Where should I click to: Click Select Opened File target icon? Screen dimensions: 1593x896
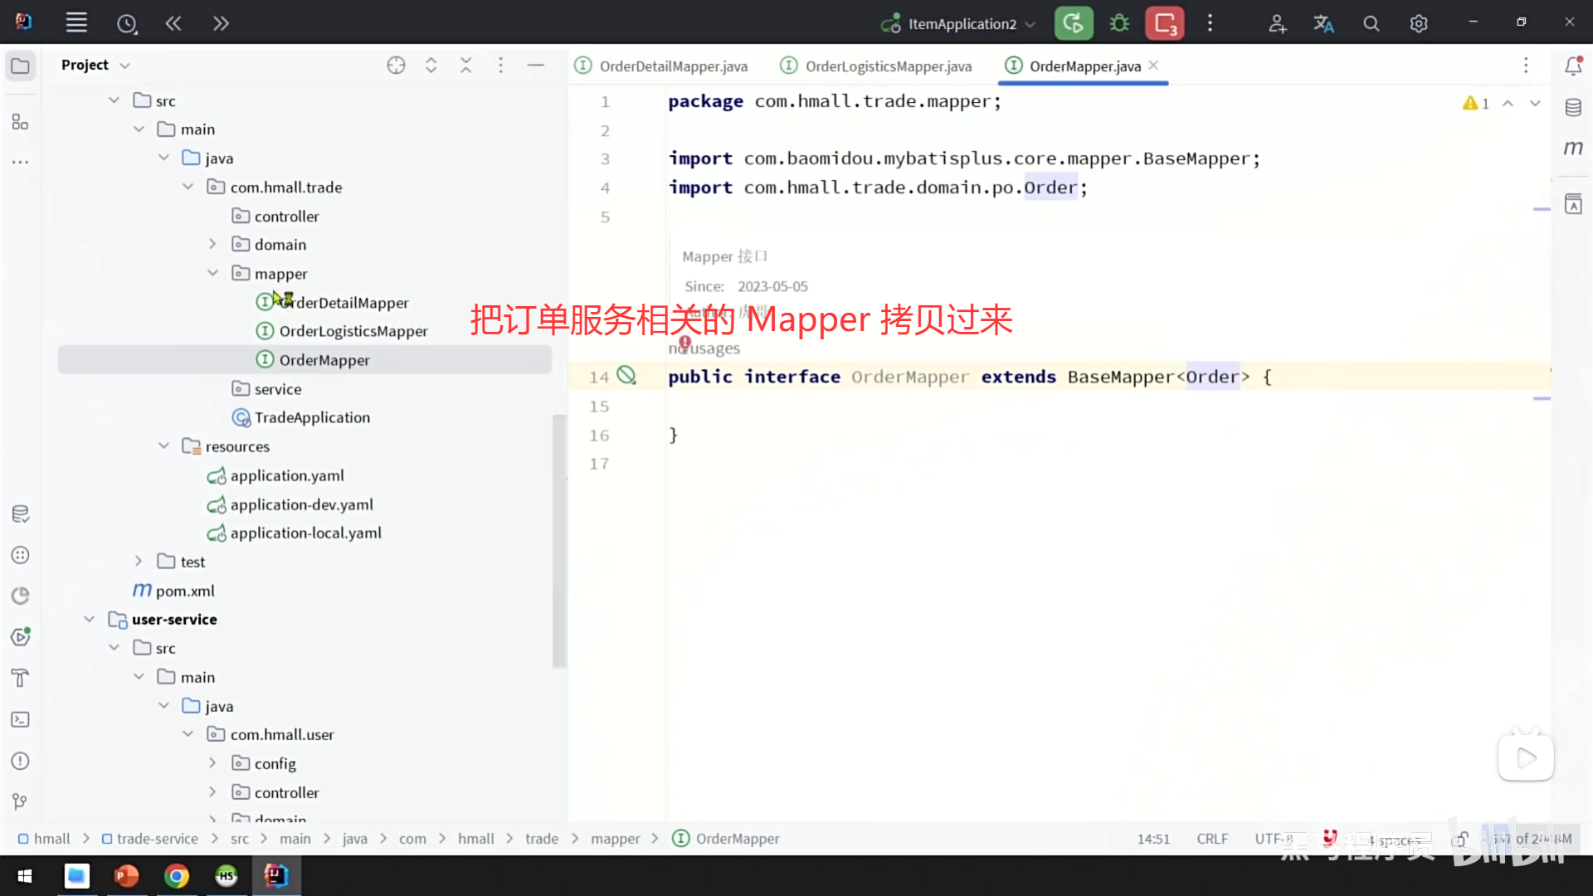pyautogui.click(x=396, y=66)
